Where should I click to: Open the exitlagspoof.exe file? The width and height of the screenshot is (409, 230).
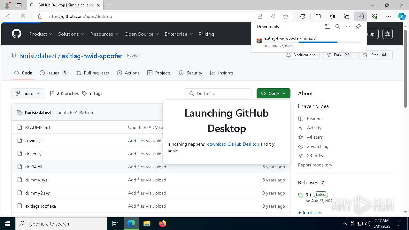tap(41, 206)
